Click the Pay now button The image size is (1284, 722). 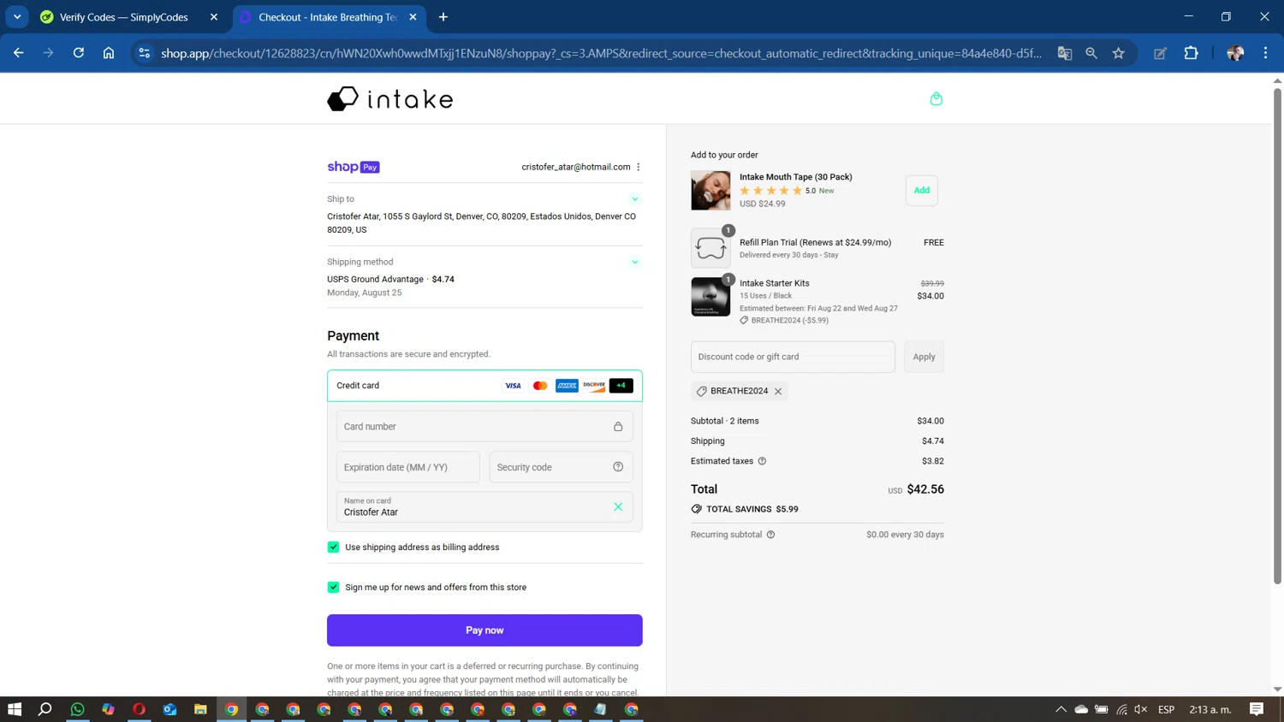click(484, 630)
